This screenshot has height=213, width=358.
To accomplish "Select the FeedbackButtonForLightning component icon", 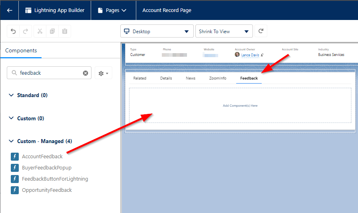I will pyautogui.click(x=15, y=179).
